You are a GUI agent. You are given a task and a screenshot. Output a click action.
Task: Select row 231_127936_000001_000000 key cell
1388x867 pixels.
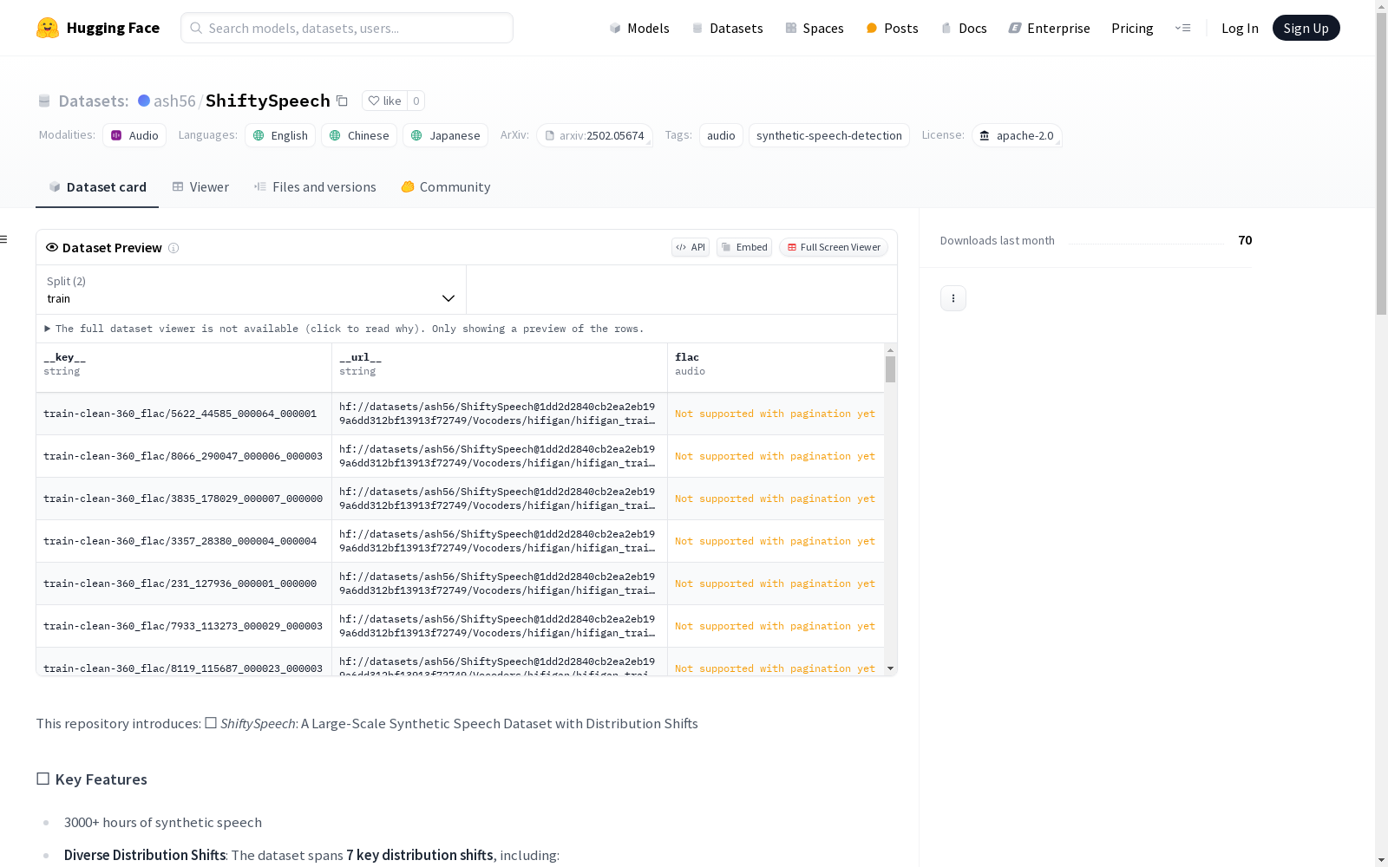(184, 583)
